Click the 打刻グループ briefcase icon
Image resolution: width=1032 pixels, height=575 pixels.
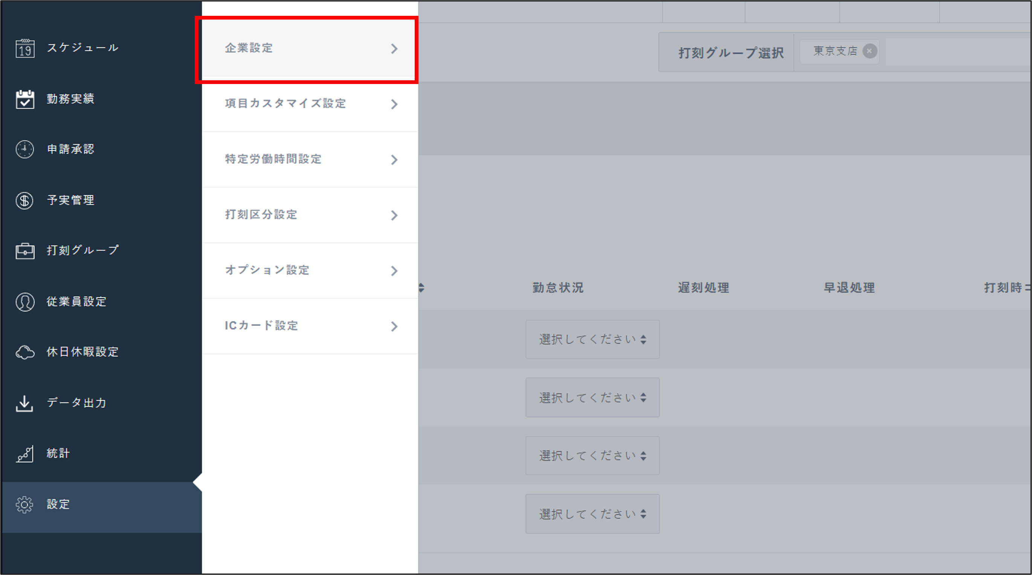[25, 251]
